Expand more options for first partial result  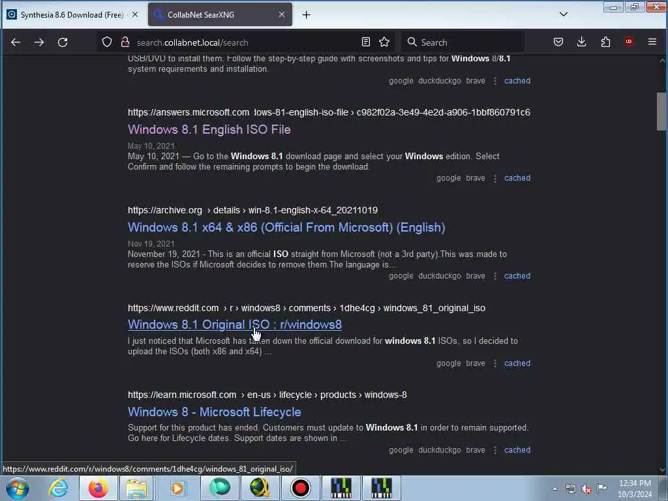(494, 82)
